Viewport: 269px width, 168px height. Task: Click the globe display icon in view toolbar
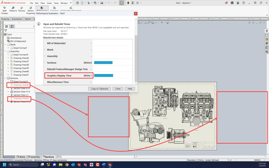[168, 23]
